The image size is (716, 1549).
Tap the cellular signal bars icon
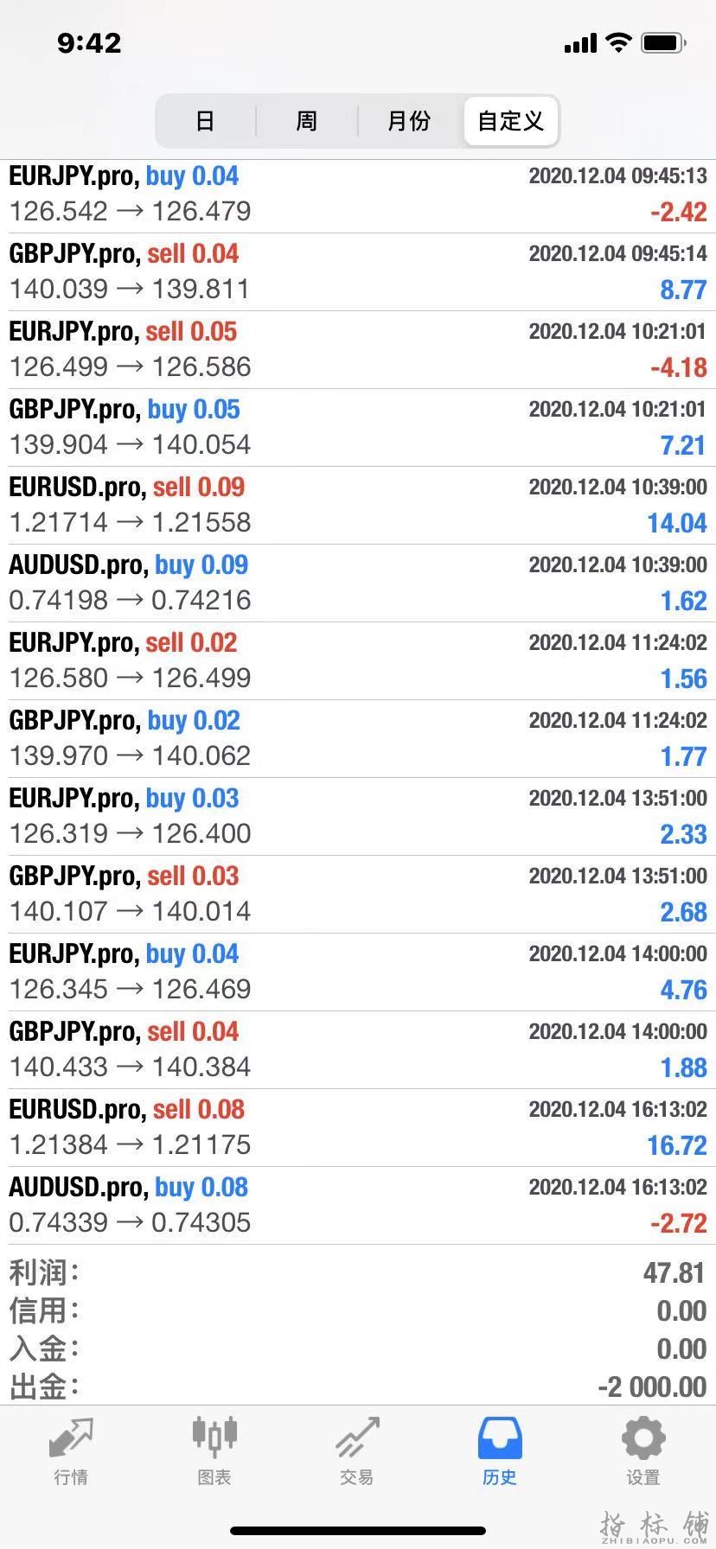[580, 43]
